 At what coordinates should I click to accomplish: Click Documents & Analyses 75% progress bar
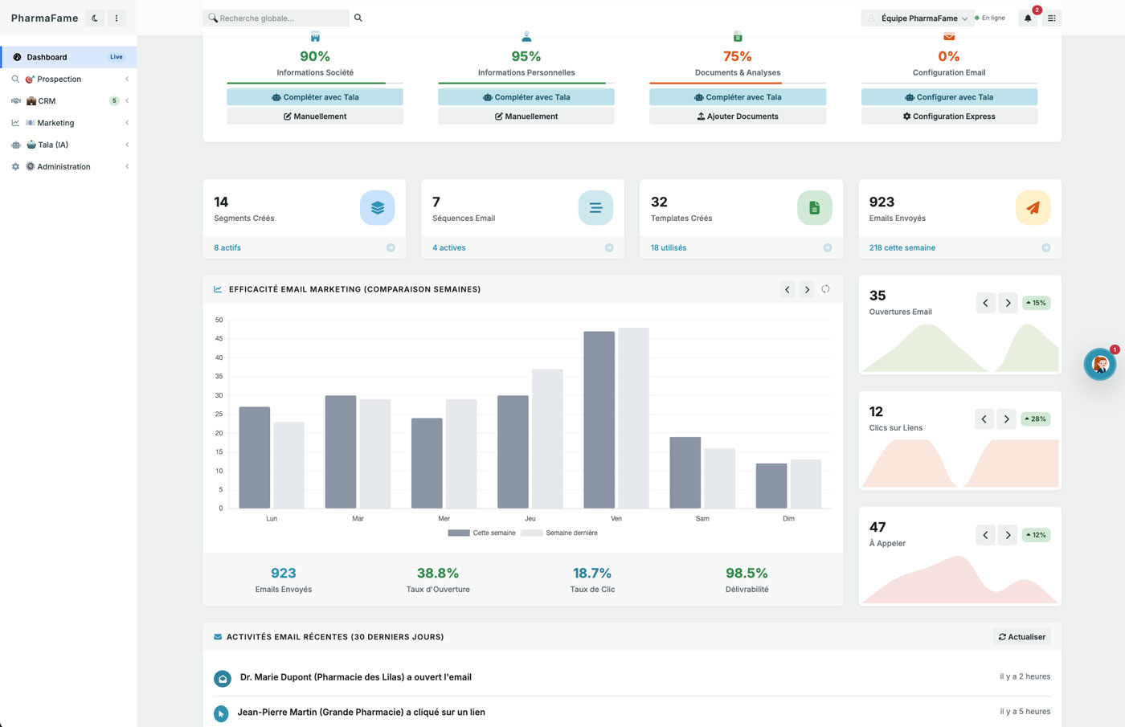[738, 83]
